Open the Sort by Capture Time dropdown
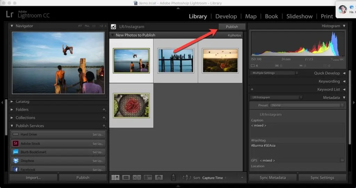 (214, 178)
